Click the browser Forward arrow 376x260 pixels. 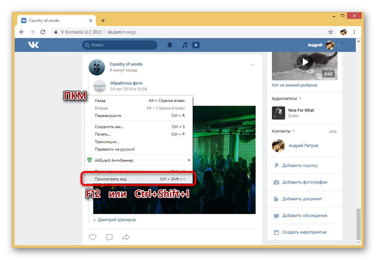click(x=32, y=32)
